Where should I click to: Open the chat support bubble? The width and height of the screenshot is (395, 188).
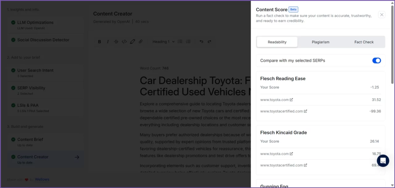click(x=383, y=161)
